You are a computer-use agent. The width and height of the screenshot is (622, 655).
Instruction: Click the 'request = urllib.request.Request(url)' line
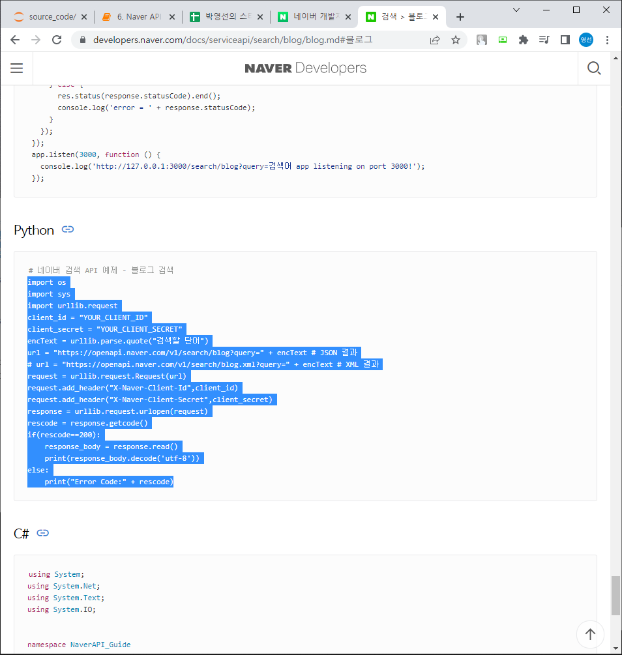pos(107,376)
